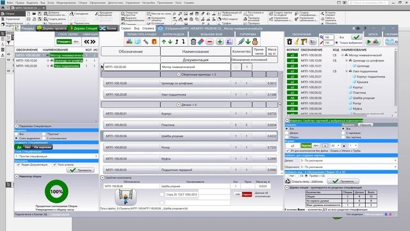Click the black move-to-bottom arrow icon
410x231 pixels.
click(x=183, y=42)
